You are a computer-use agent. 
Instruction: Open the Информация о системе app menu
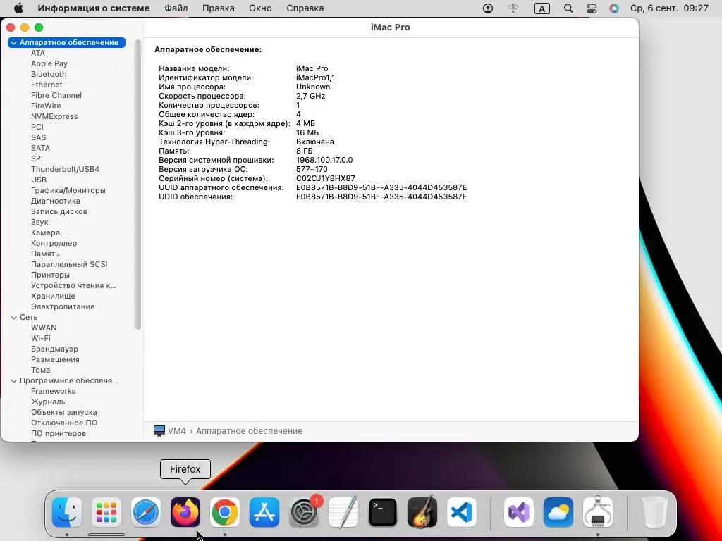(94, 8)
